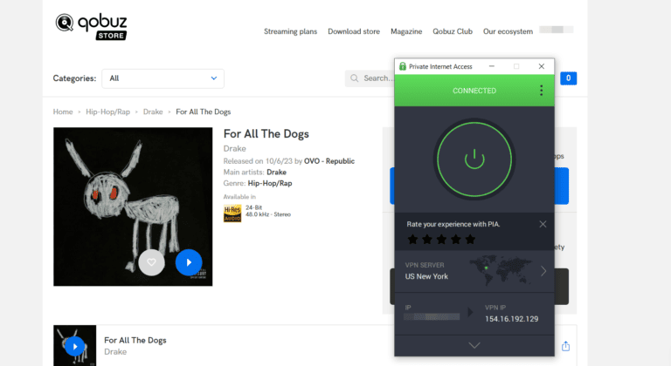Image resolution: width=671 pixels, height=366 pixels.
Task: Open the cart badge showing 0
Action: tap(568, 78)
